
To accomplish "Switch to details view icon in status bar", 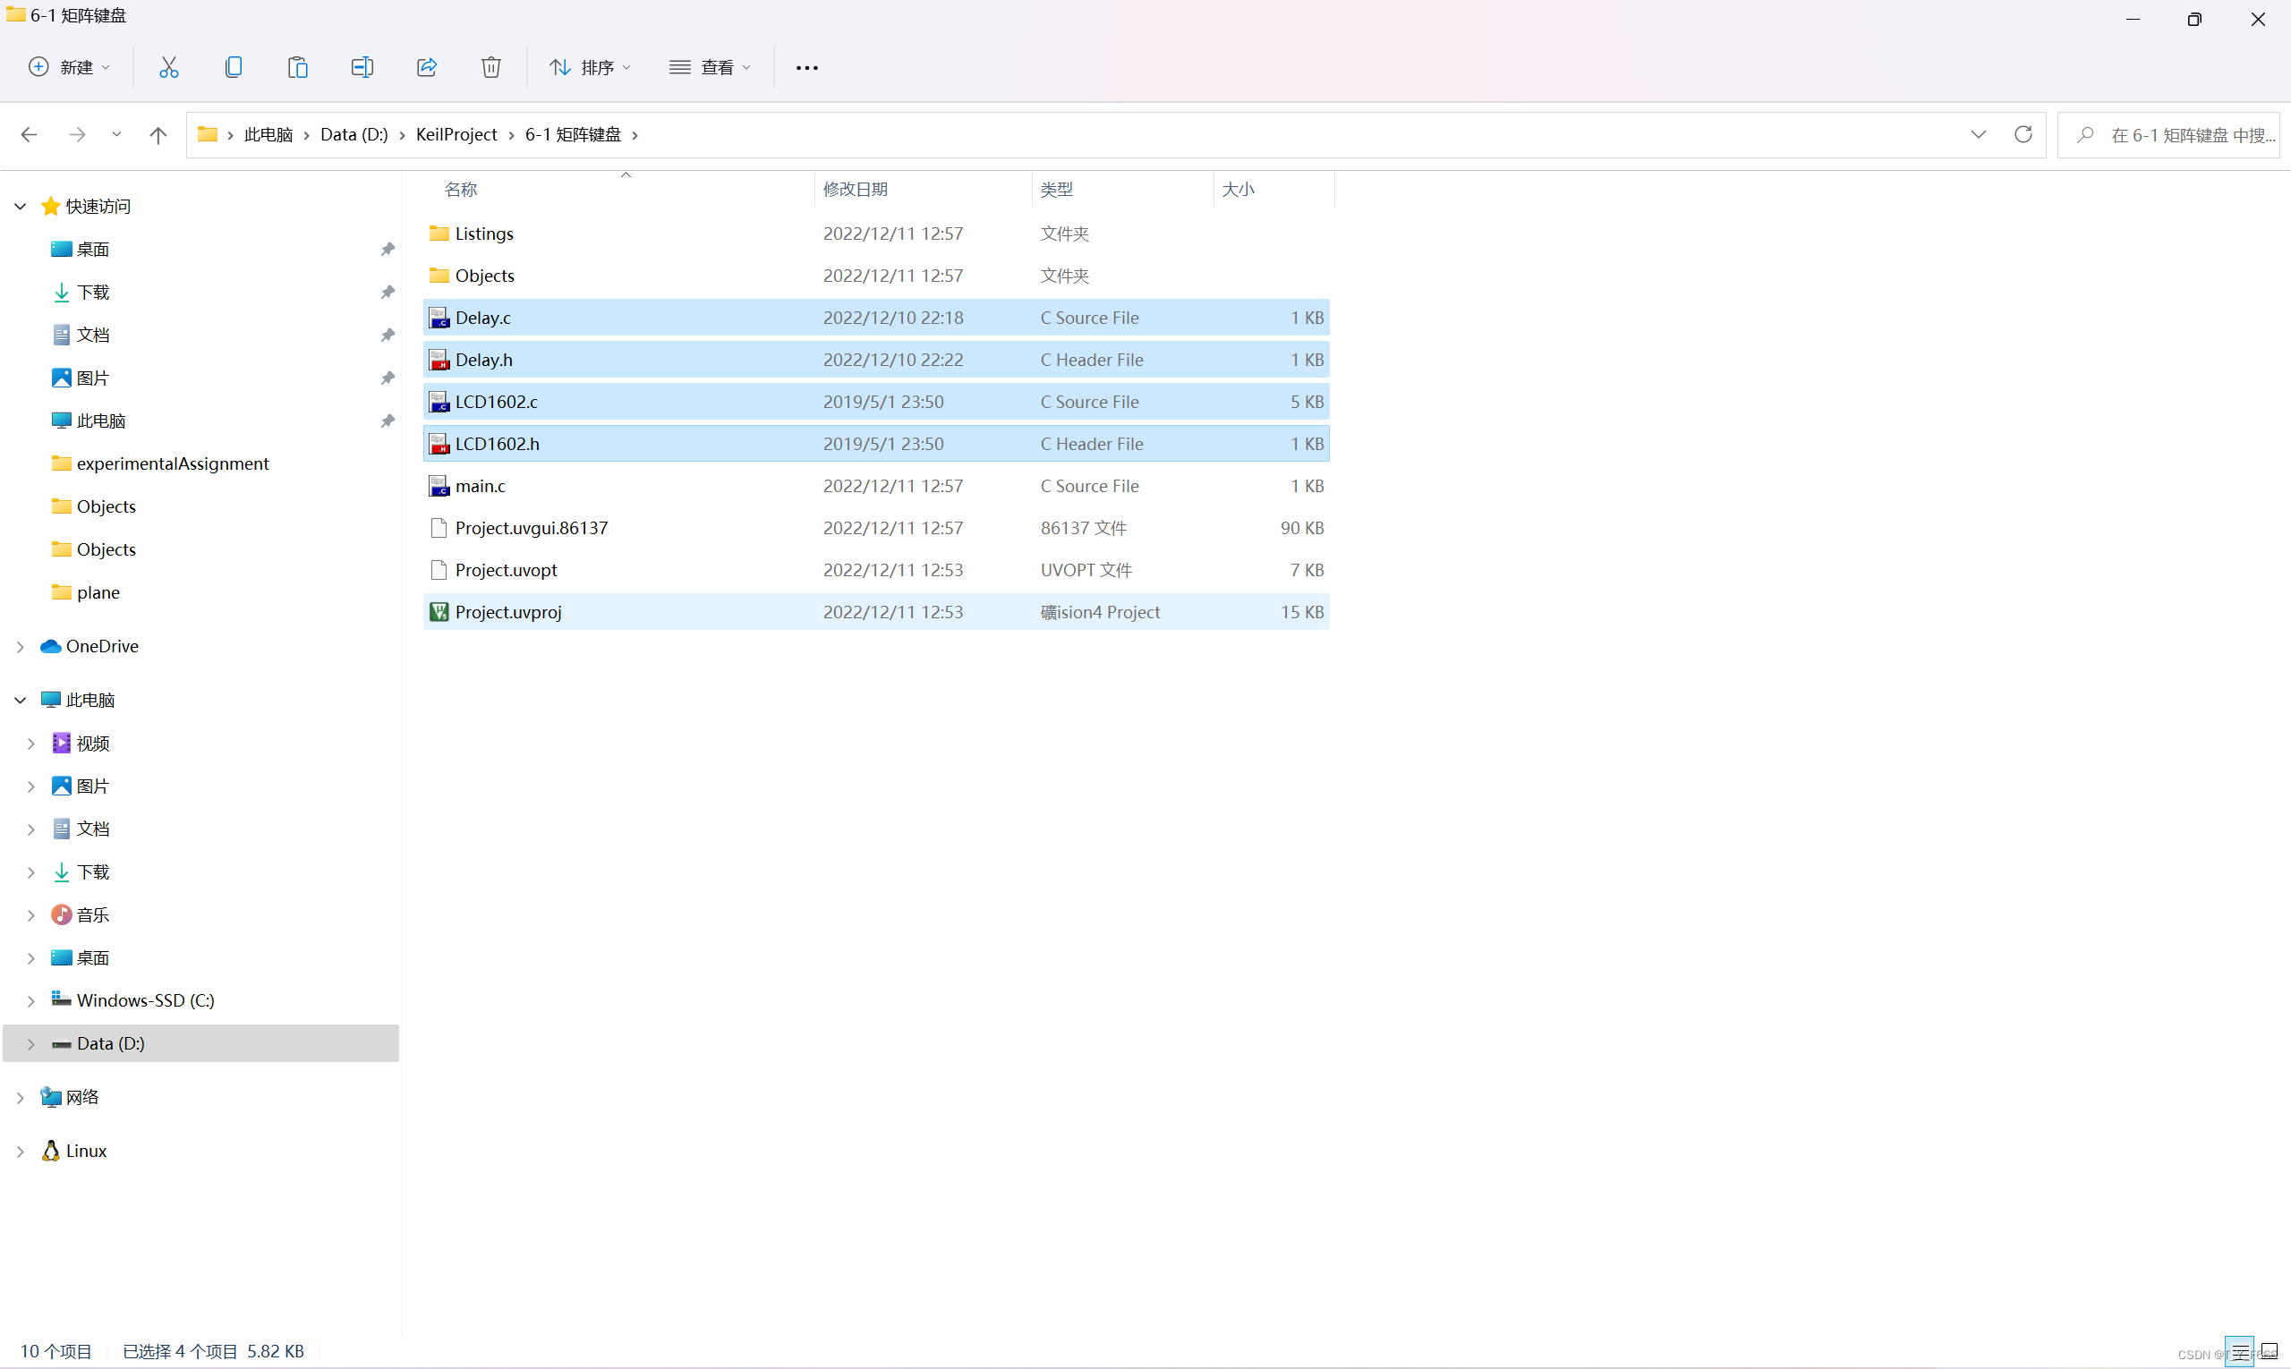I will point(2240,1352).
